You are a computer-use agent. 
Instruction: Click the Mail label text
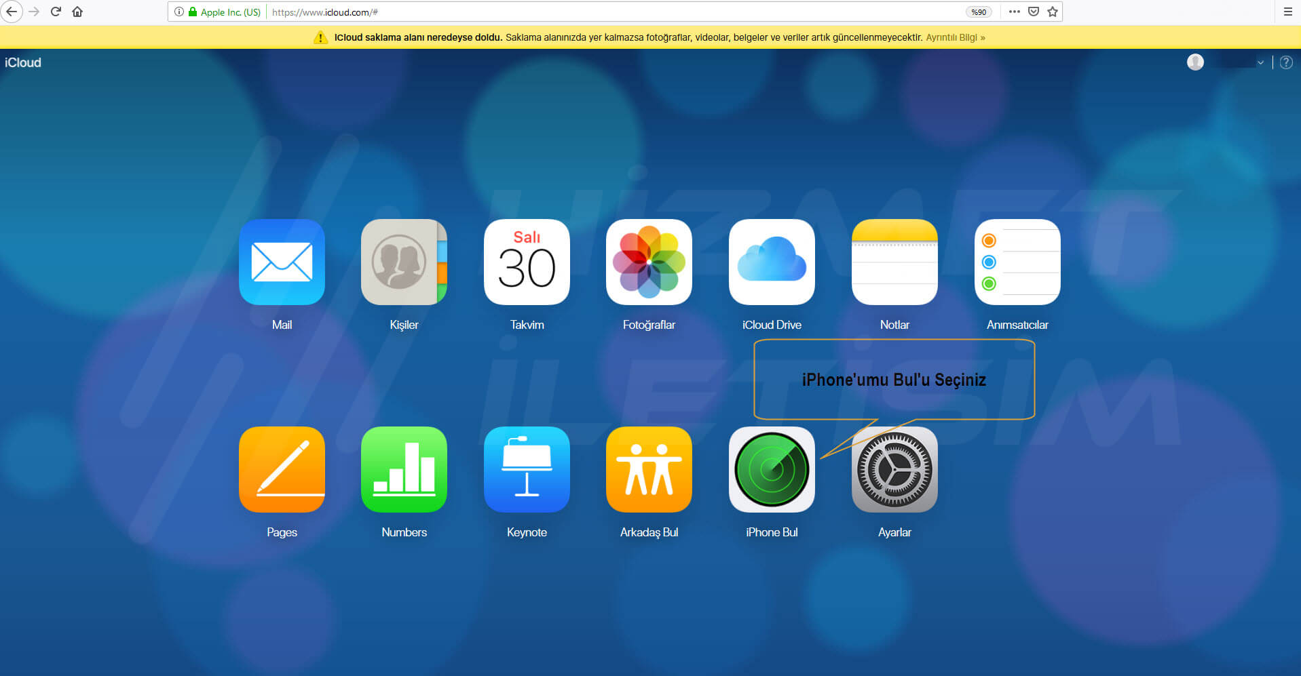[282, 325]
